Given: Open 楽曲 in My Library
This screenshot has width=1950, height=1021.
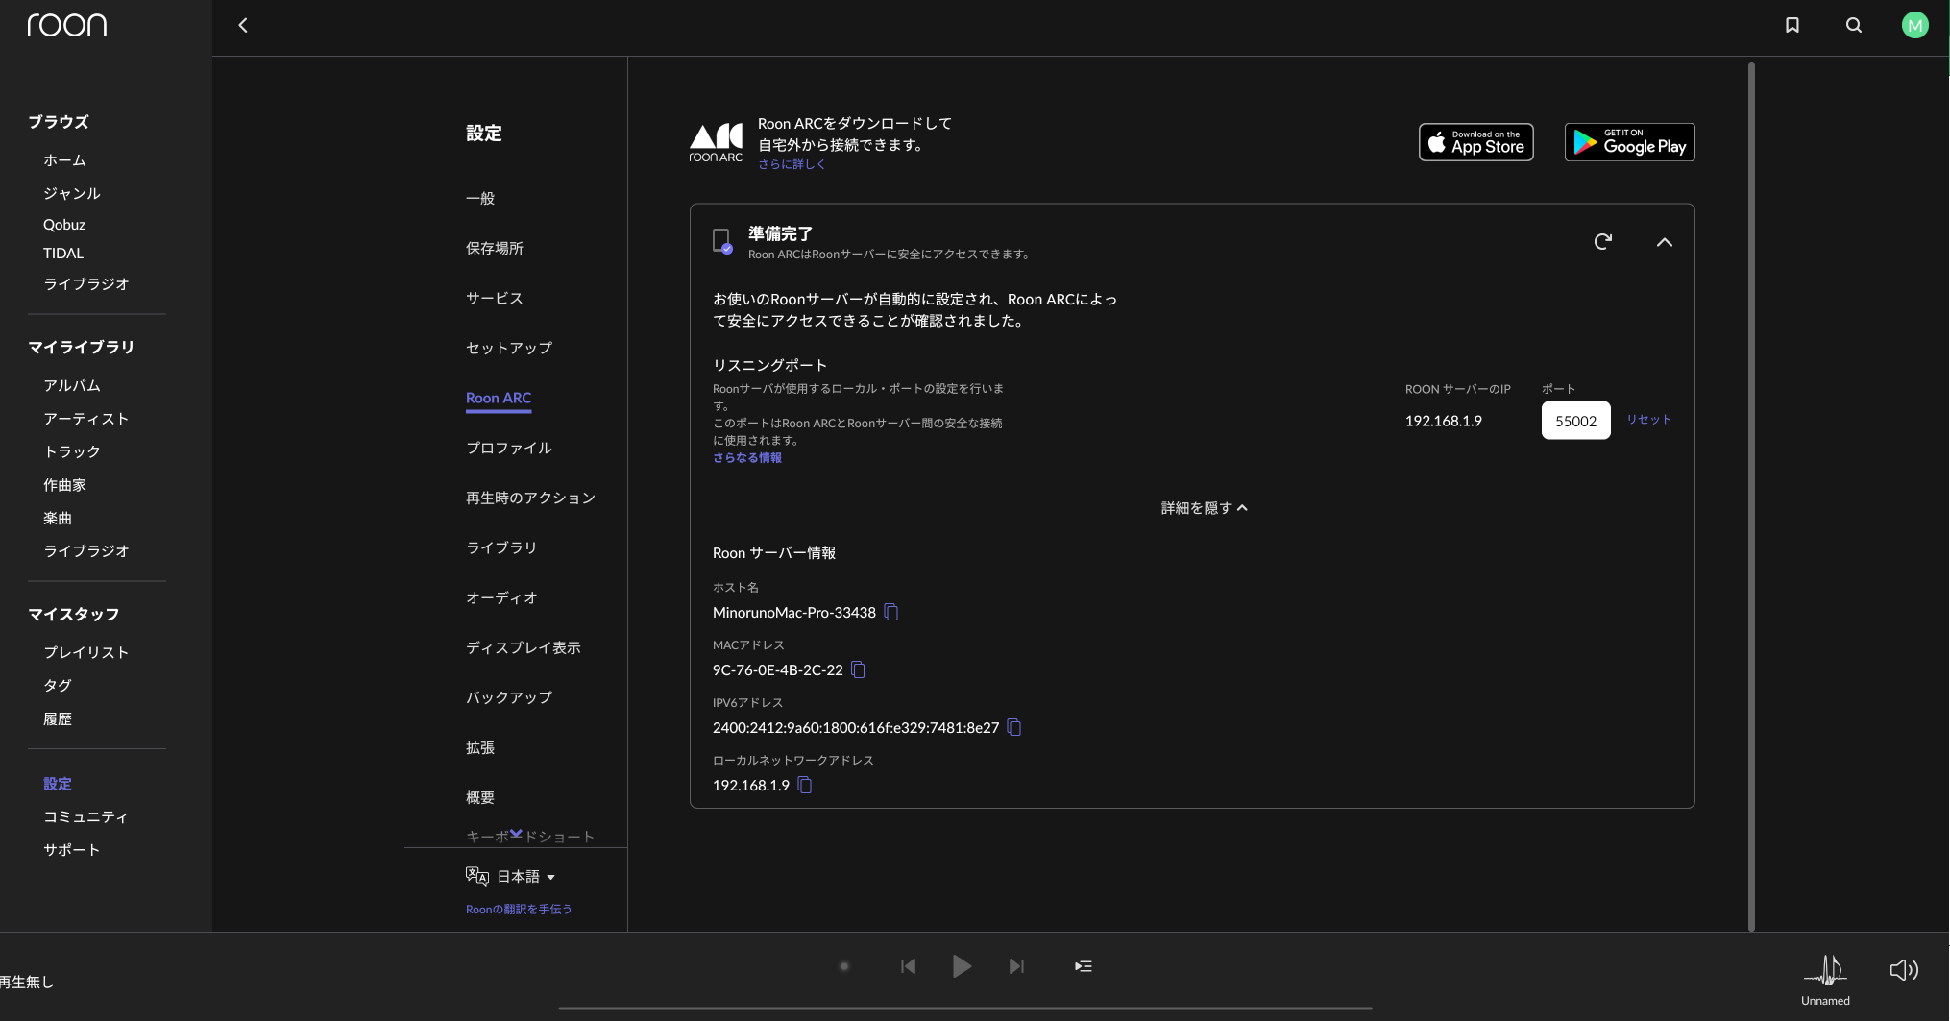Looking at the screenshot, I should [58, 518].
